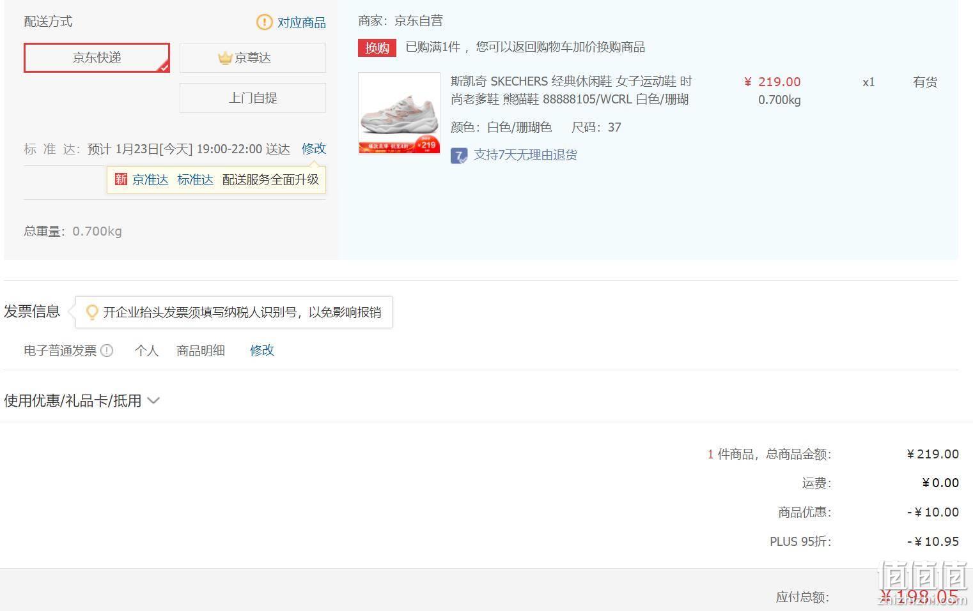Click the 配送方式 heading
Image resolution: width=973 pixels, height=611 pixels.
48,22
